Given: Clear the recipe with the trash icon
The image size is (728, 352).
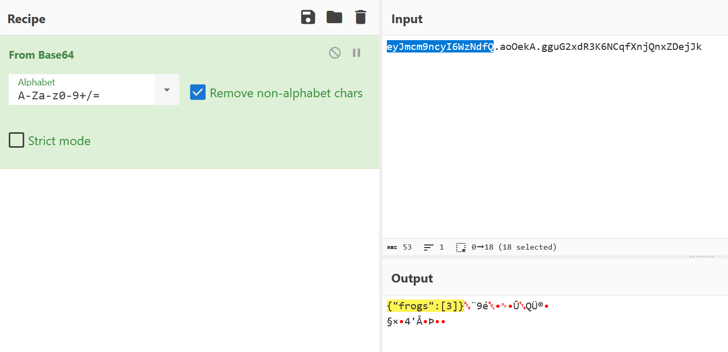Looking at the screenshot, I should 361,17.
